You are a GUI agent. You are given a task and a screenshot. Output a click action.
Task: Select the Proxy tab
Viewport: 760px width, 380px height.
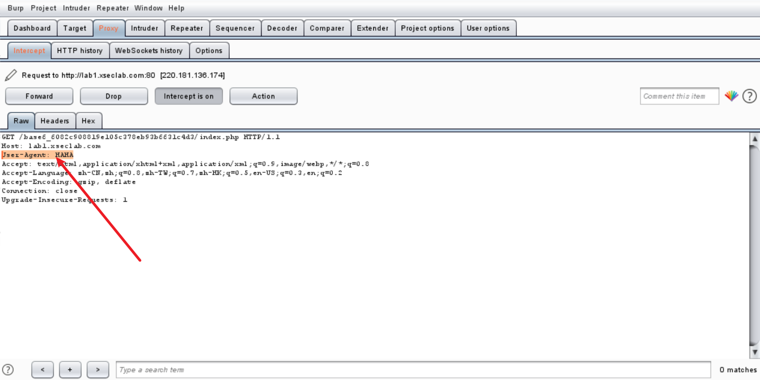pyautogui.click(x=109, y=28)
